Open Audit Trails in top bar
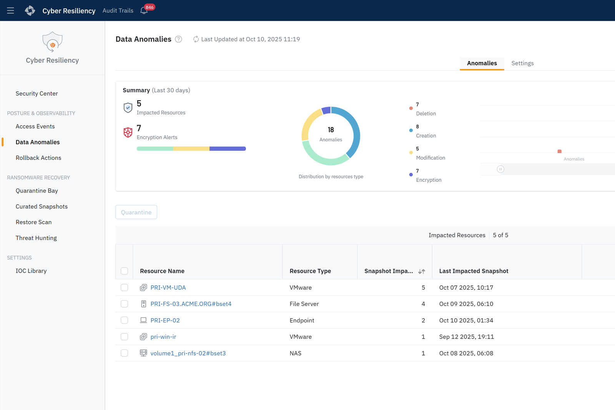 pyautogui.click(x=118, y=11)
